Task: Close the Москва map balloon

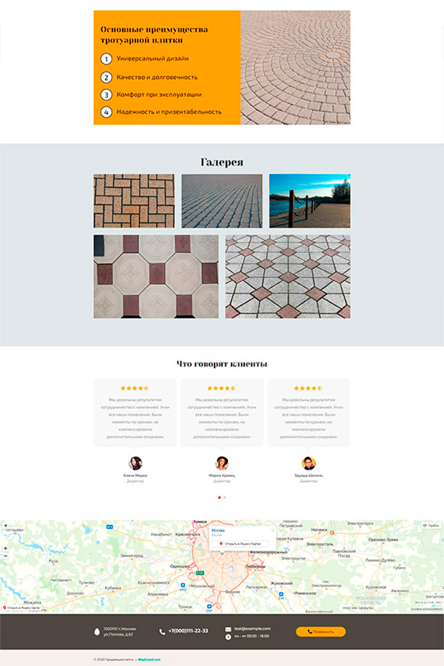Action: click(x=273, y=530)
